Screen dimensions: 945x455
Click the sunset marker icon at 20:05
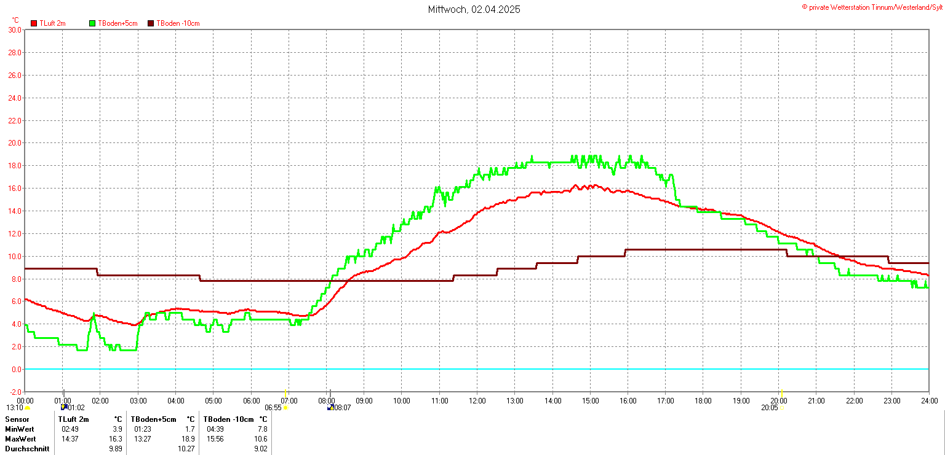click(781, 407)
